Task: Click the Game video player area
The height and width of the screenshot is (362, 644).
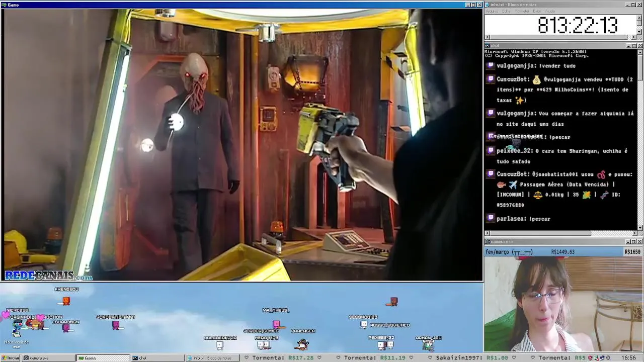Action: pyautogui.click(x=242, y=145)
